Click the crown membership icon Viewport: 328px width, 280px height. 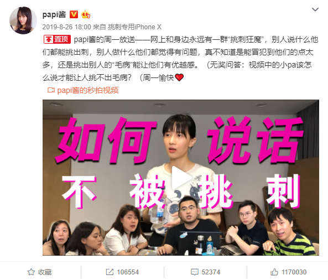tap(86, 14)
